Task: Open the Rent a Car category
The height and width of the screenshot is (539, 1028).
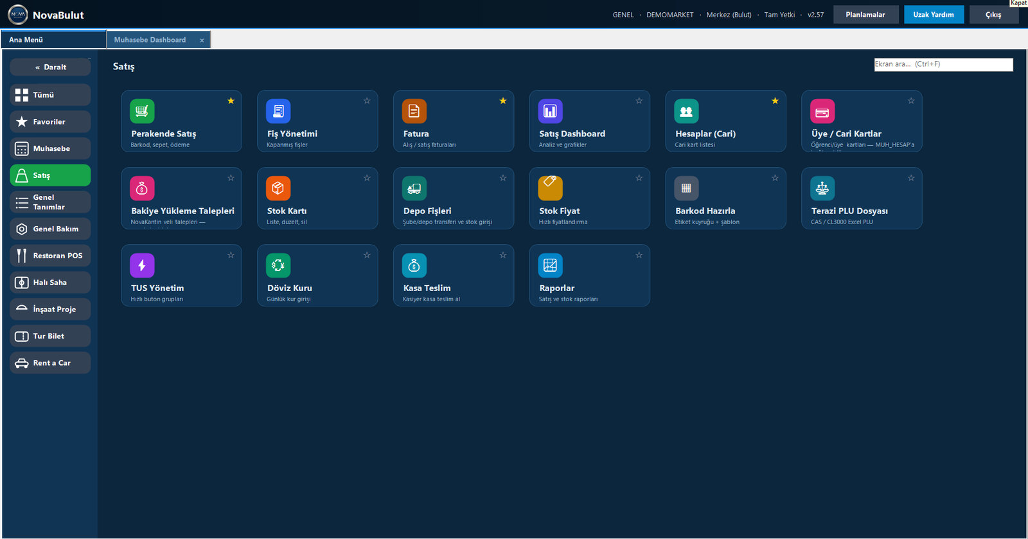Action: point(50,363)
